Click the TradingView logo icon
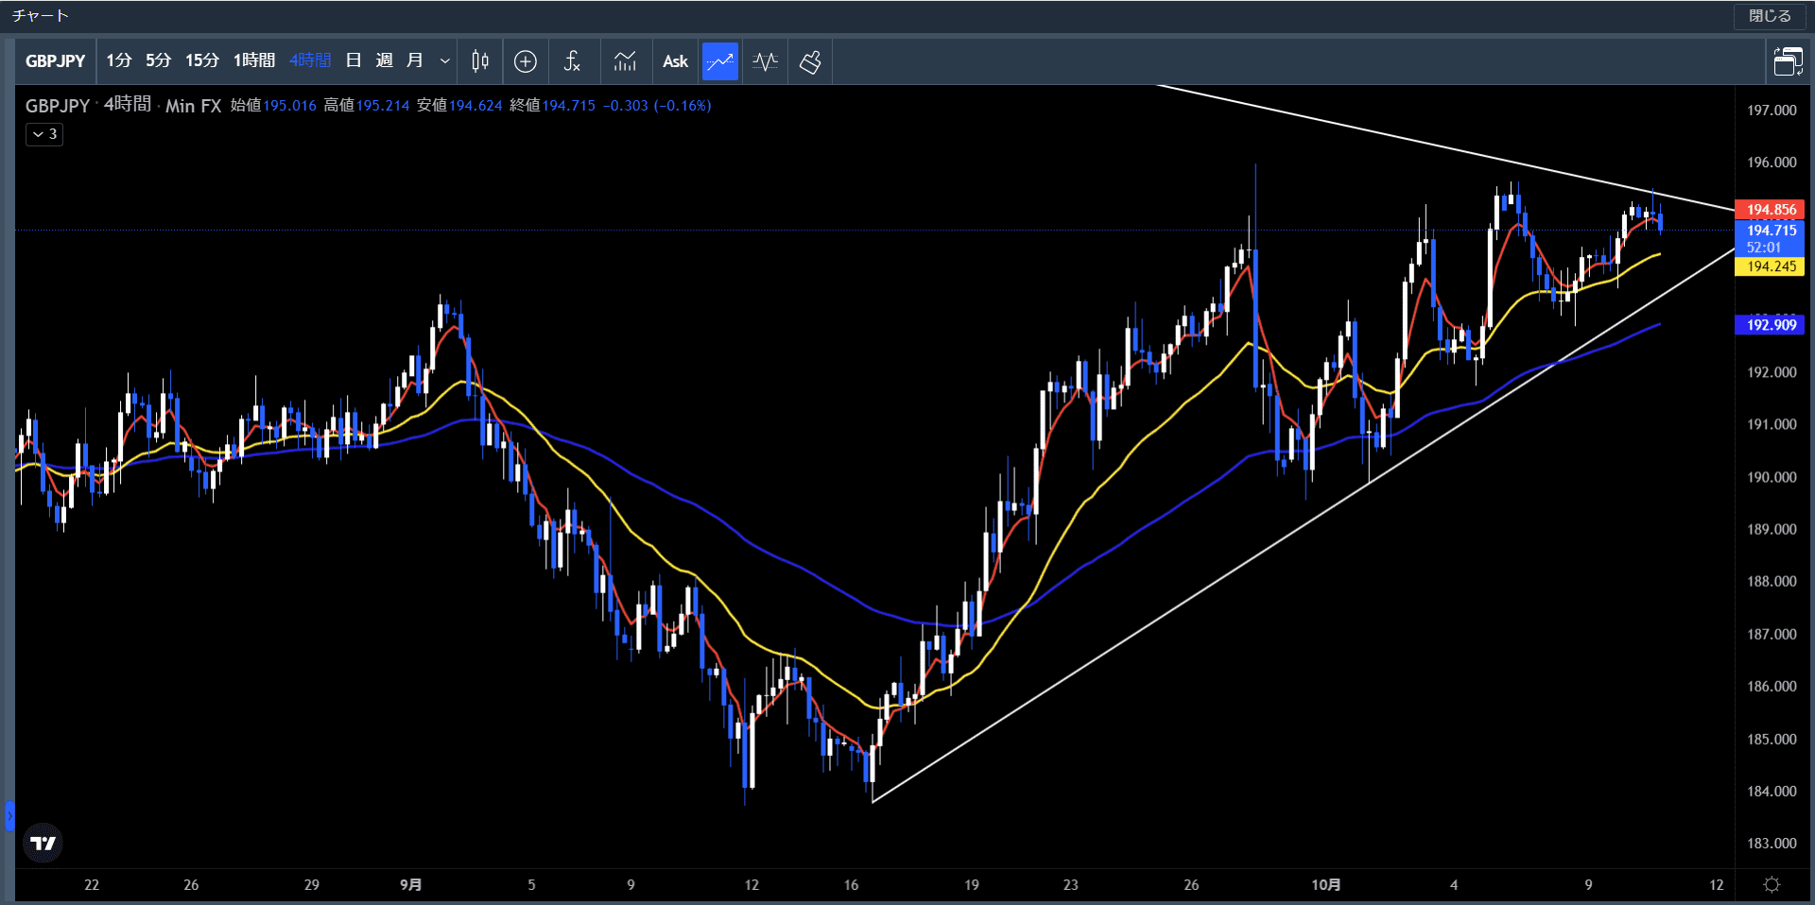 [x=43, y=843]
